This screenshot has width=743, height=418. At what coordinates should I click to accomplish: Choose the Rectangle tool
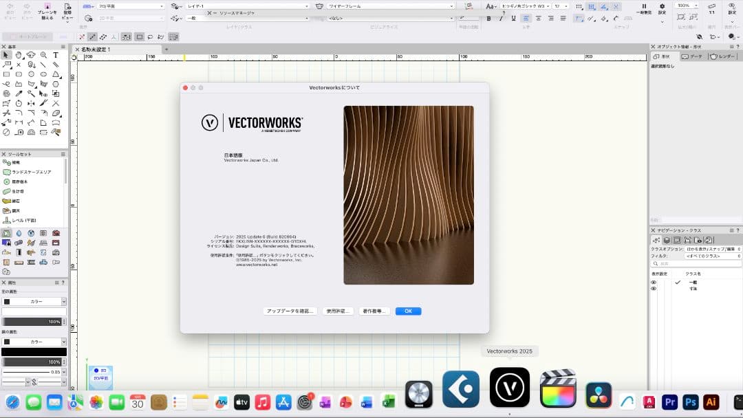pos(6,74)
